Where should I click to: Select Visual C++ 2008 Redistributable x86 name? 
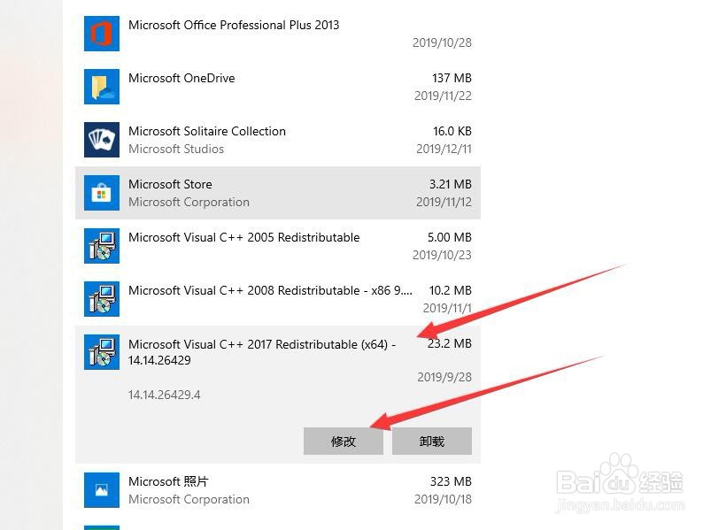(x=270, y=291)
